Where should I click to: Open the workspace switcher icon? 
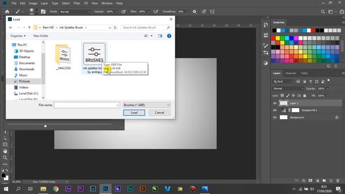point(330,12)
